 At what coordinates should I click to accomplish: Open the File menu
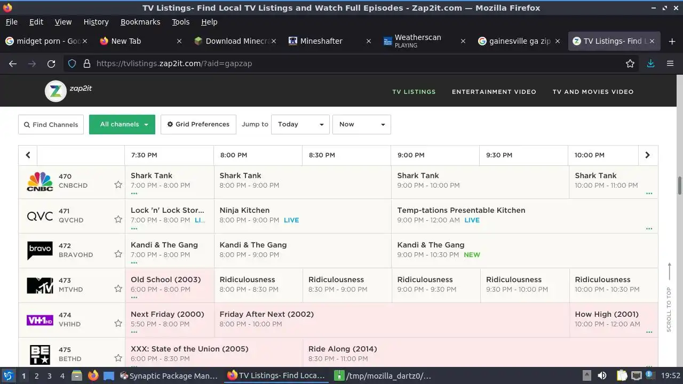[11, 22]
